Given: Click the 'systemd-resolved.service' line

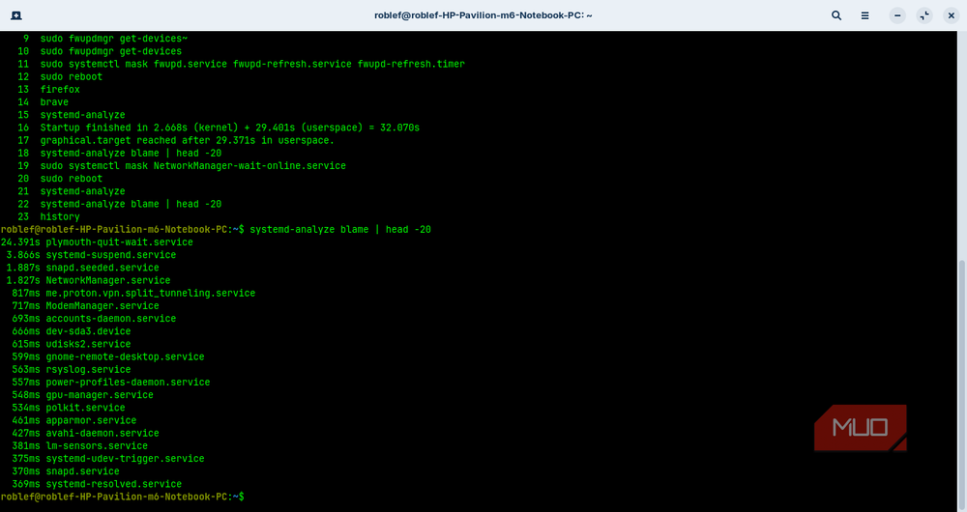Looking at the screenshot, I should tap(97, 484).
